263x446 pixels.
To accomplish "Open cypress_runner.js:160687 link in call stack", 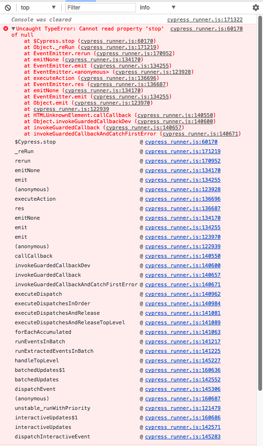I will coord(183,399).
